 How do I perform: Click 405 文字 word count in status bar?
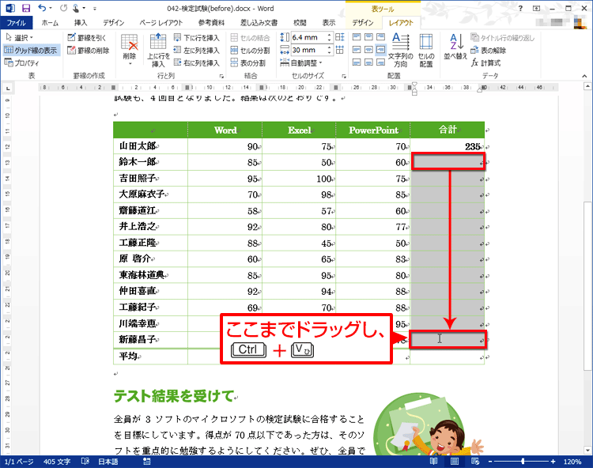tap(57, 462)
